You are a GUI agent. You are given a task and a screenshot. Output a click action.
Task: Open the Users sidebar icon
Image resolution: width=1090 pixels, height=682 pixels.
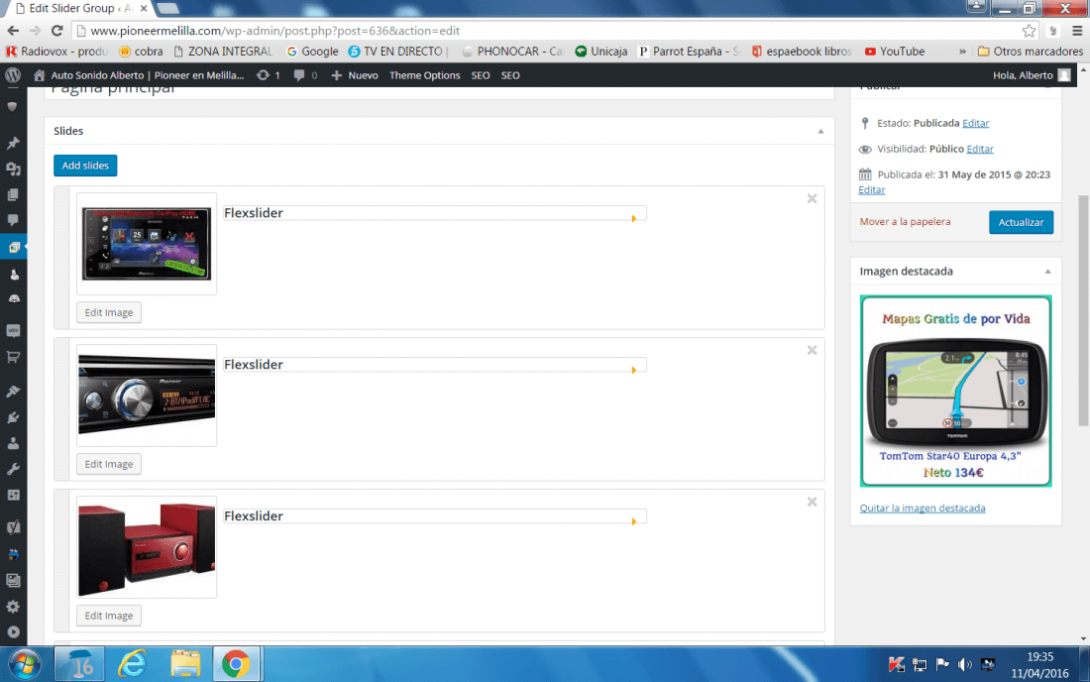click(x=13, y=443)
